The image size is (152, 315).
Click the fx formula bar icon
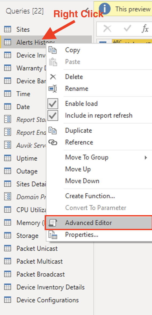[145, 29]
